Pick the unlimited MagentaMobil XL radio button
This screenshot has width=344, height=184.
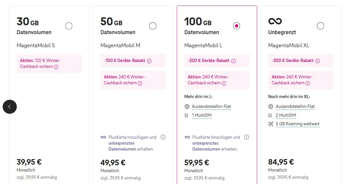(320, 26)
